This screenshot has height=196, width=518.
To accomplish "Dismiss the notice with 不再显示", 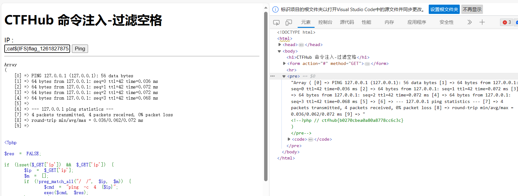I will point(472,9).
